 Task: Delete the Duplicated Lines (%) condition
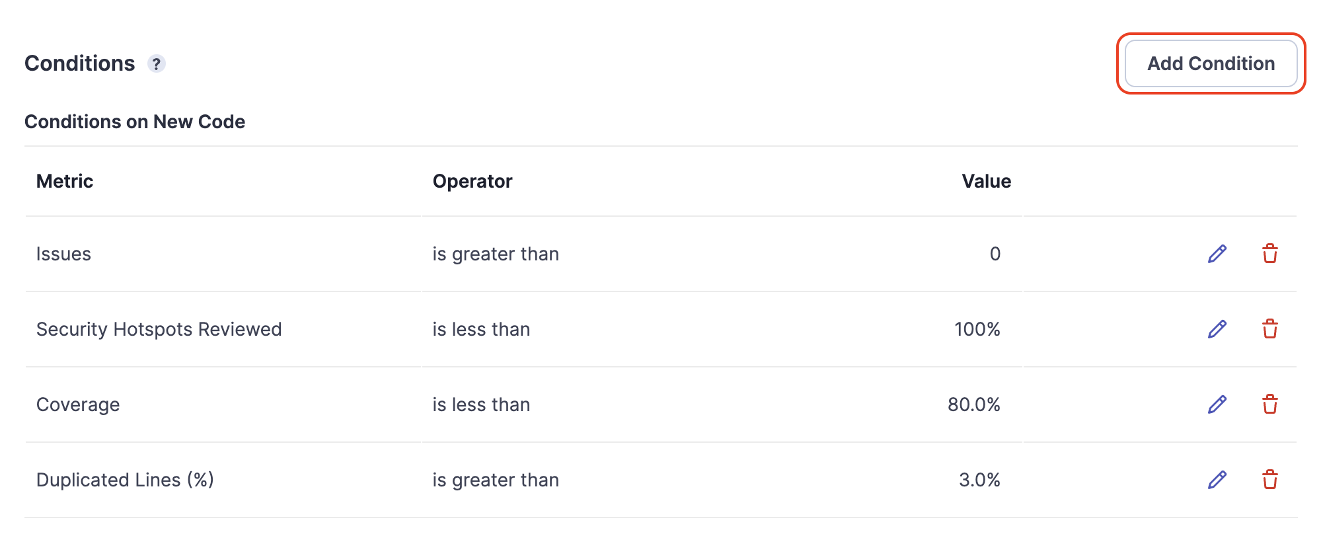point(1269,480)
